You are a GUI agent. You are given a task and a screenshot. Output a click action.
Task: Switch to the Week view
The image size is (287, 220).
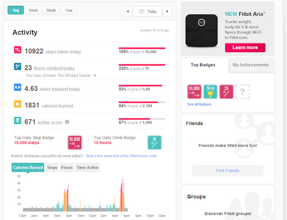click(x=33, y=10)
